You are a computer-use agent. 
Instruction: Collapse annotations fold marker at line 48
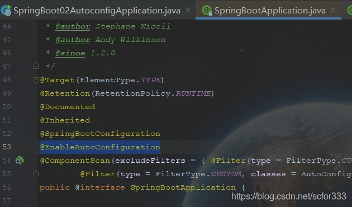[x=36, y=80]
